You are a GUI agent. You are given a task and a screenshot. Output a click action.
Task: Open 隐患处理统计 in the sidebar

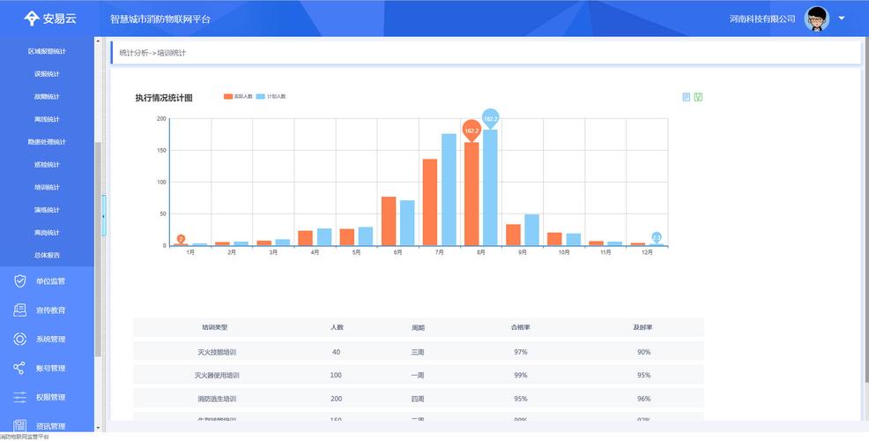pyautogui.click(x=47, y=142)
